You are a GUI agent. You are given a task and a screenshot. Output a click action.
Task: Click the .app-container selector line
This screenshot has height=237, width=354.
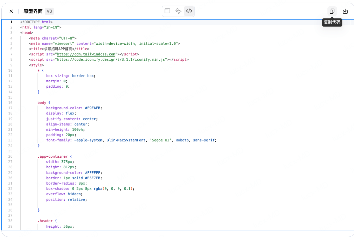[55, 156]
